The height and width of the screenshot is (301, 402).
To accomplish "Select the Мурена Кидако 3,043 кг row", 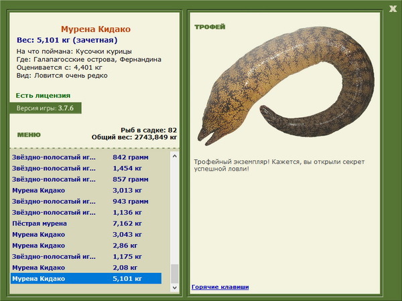I will [x=86, y=234].
